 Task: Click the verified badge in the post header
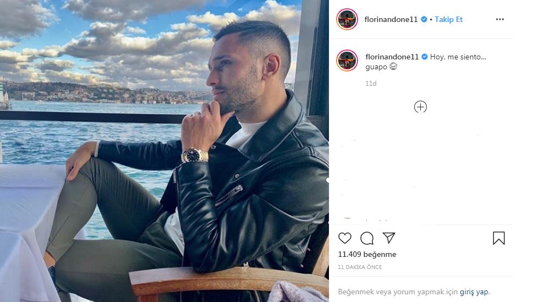point(424,19)
